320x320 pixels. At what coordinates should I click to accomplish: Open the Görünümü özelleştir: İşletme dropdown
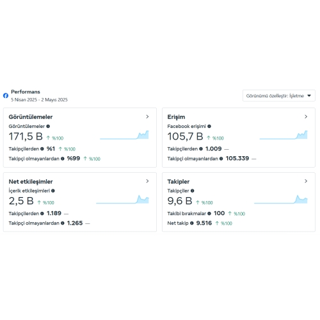tap(278, 96)
